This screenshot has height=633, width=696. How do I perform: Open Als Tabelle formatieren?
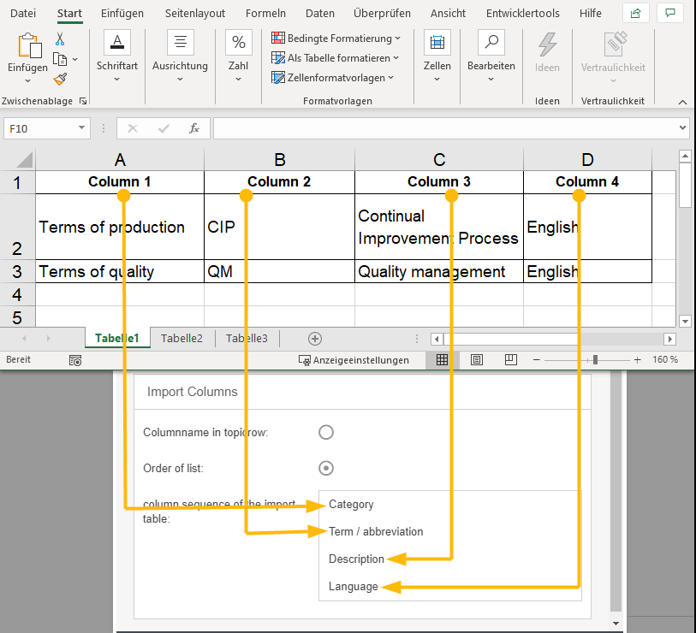pyautogui.click(x=335, y=58)
